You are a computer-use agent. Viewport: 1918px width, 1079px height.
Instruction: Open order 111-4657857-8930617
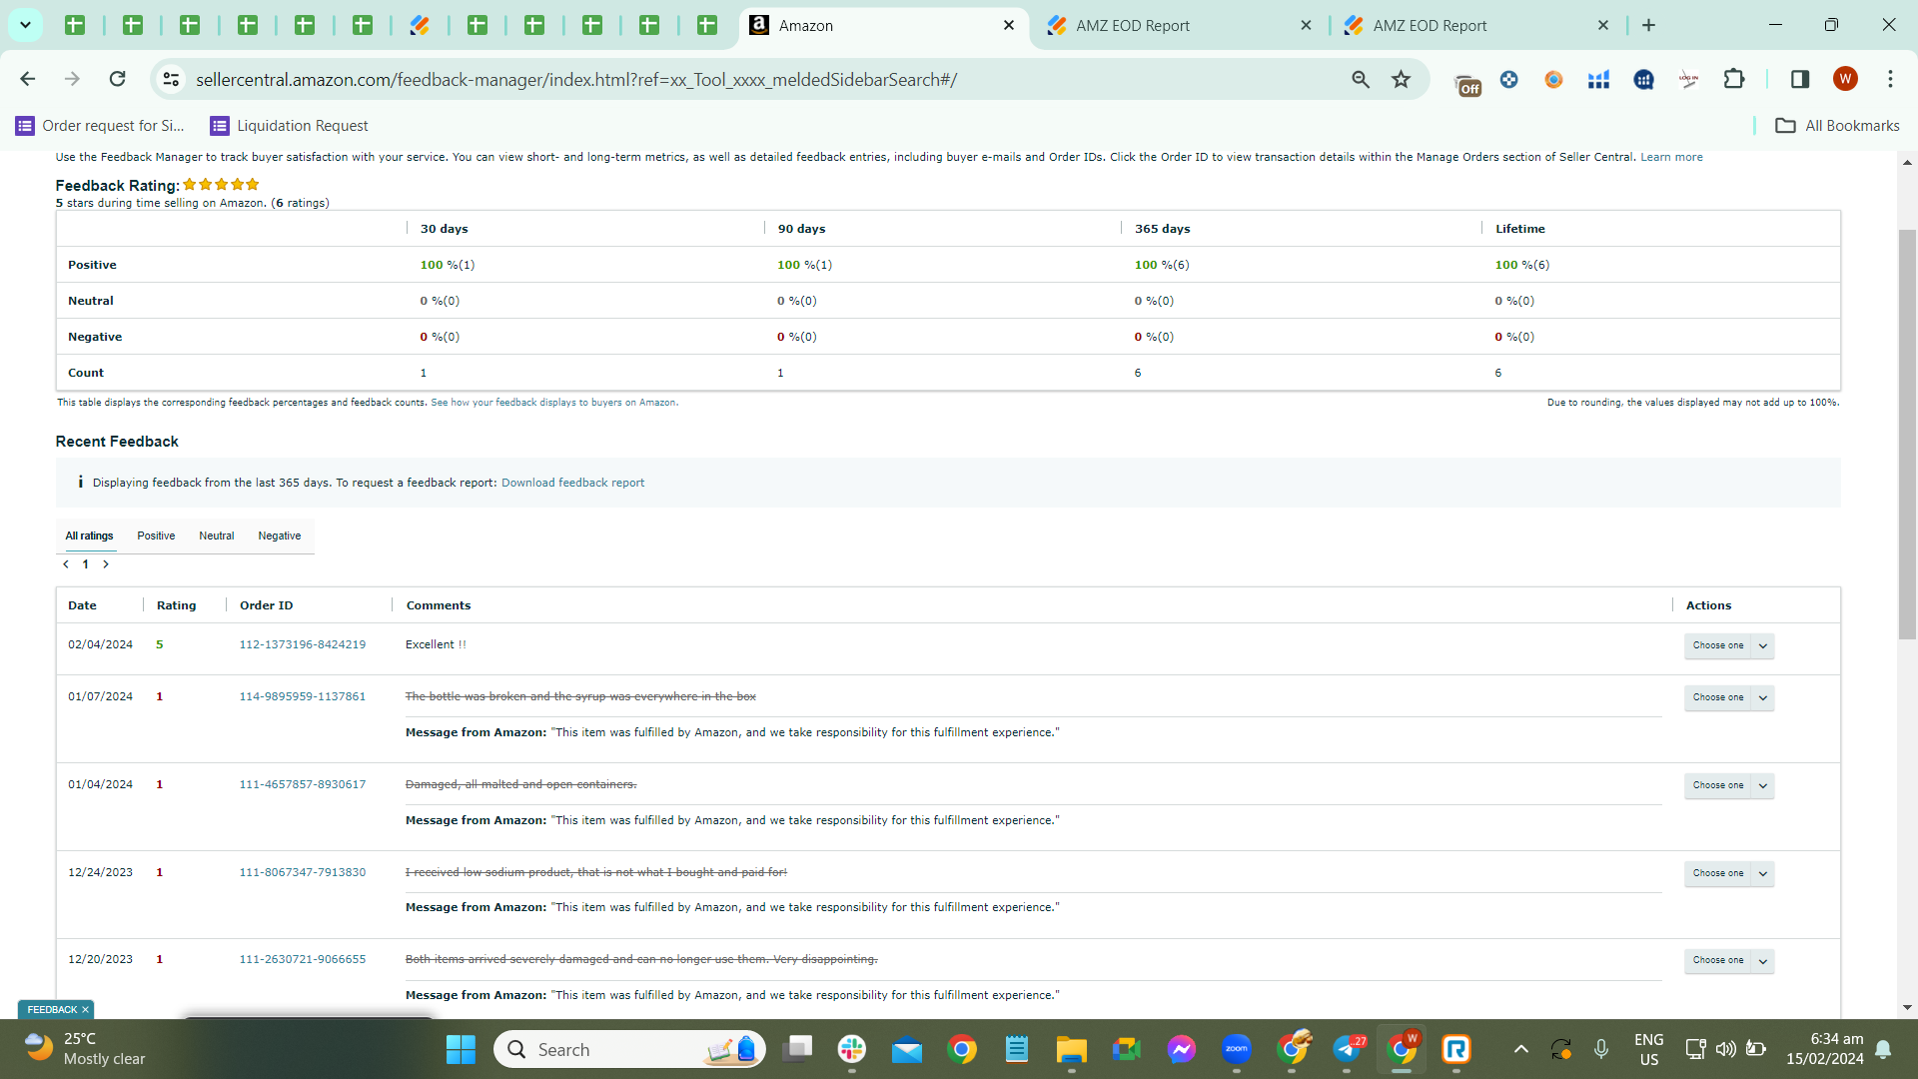pyautogui.click(x=302, y=784)
